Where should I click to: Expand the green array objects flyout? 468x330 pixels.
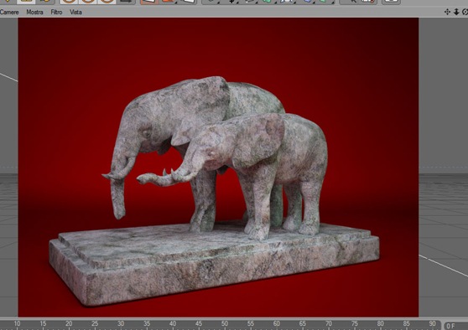[x=268, y=2]
